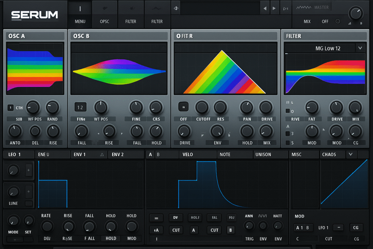Open the CHAOS tab
Image resolution: width=373 pixels, height=249 pixels.
coord(329,155)
